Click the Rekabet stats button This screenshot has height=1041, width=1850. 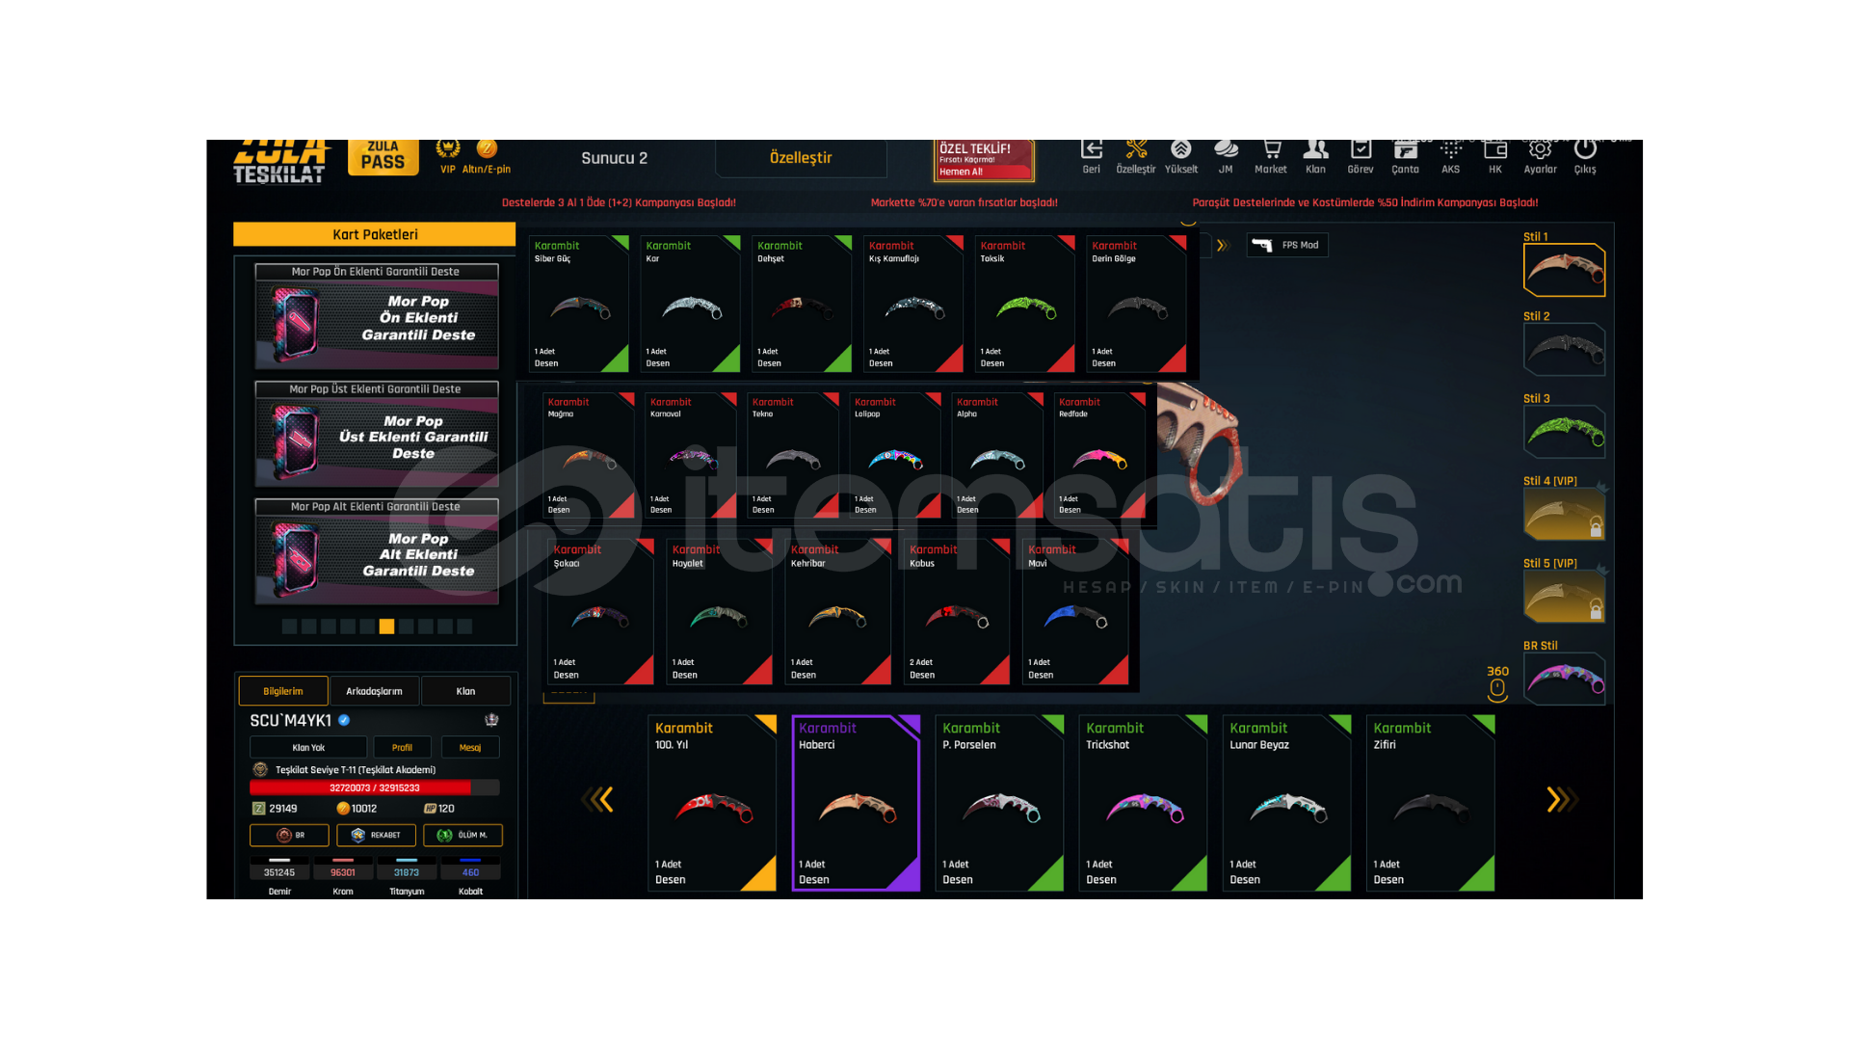(x=377, y=835)
